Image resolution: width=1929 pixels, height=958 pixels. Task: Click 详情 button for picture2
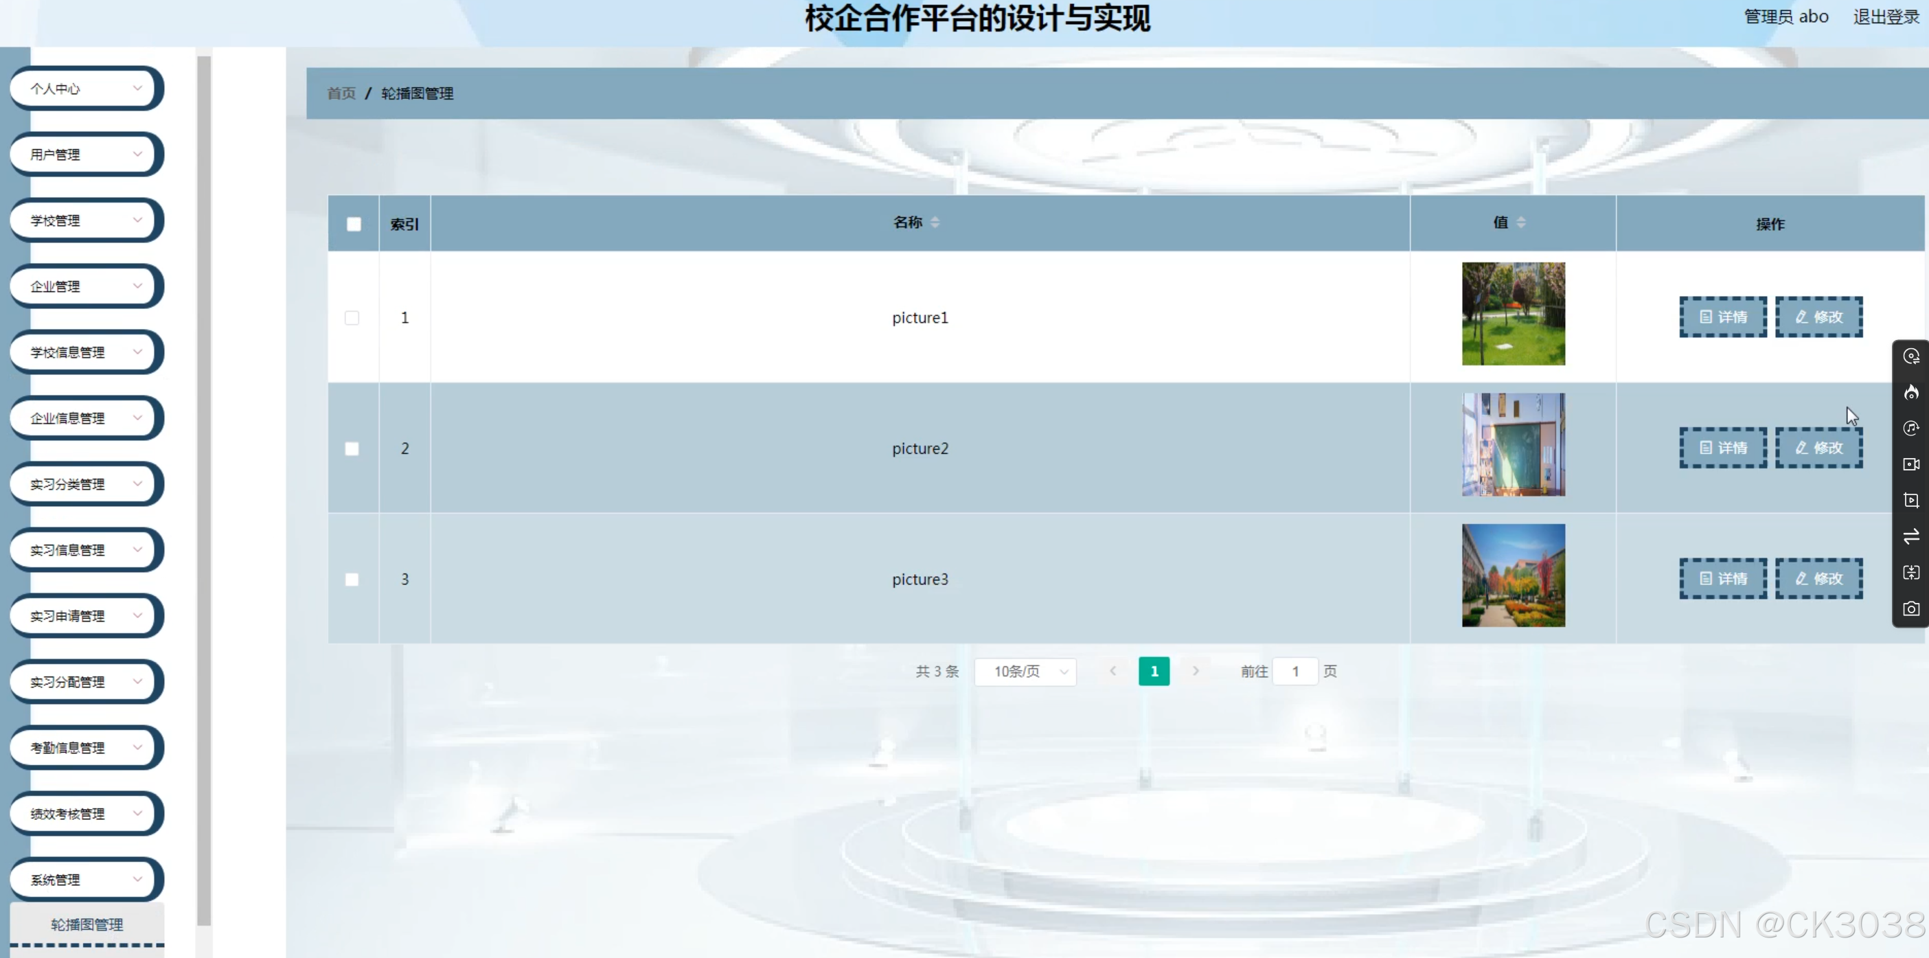[x=1723, y=447]
